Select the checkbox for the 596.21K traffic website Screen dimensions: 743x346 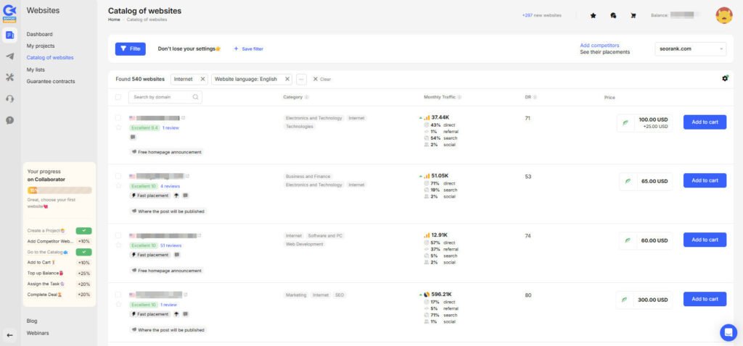pos(118,294)
